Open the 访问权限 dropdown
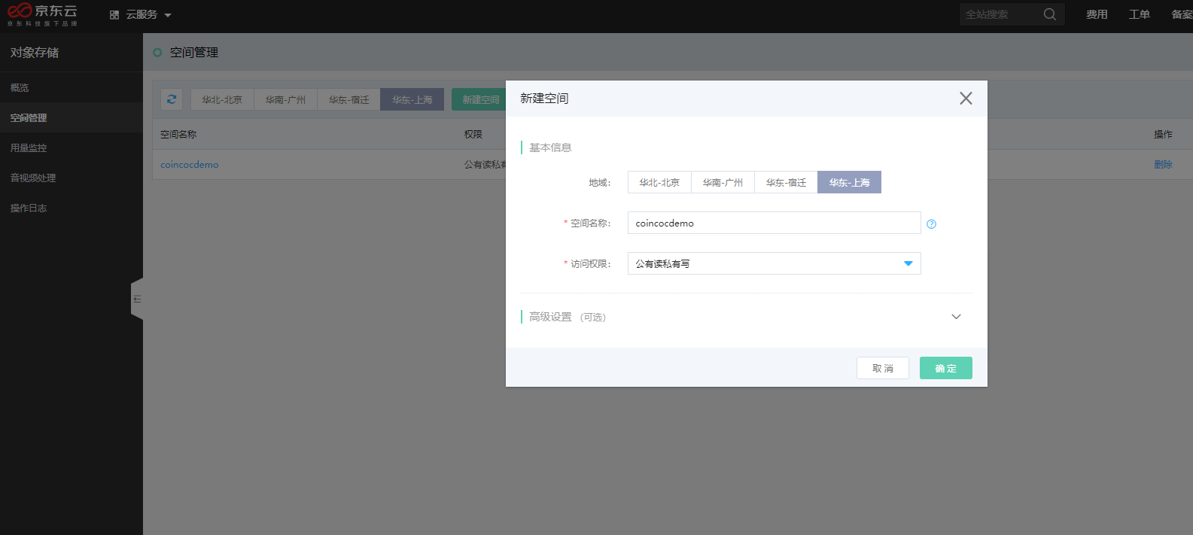 774,263
